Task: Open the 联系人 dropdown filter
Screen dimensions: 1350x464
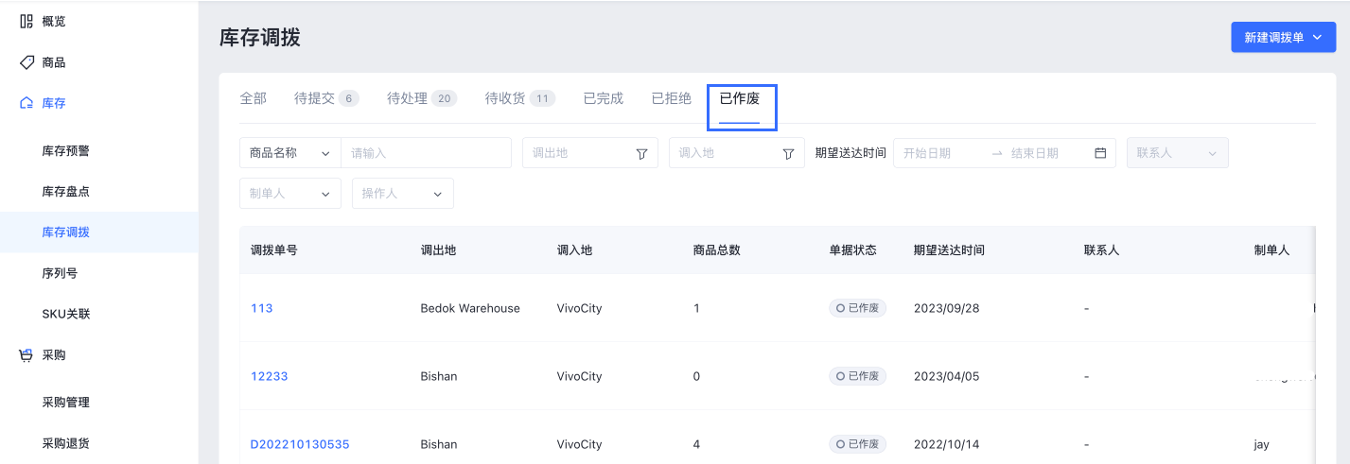Action: point(1178,153)
